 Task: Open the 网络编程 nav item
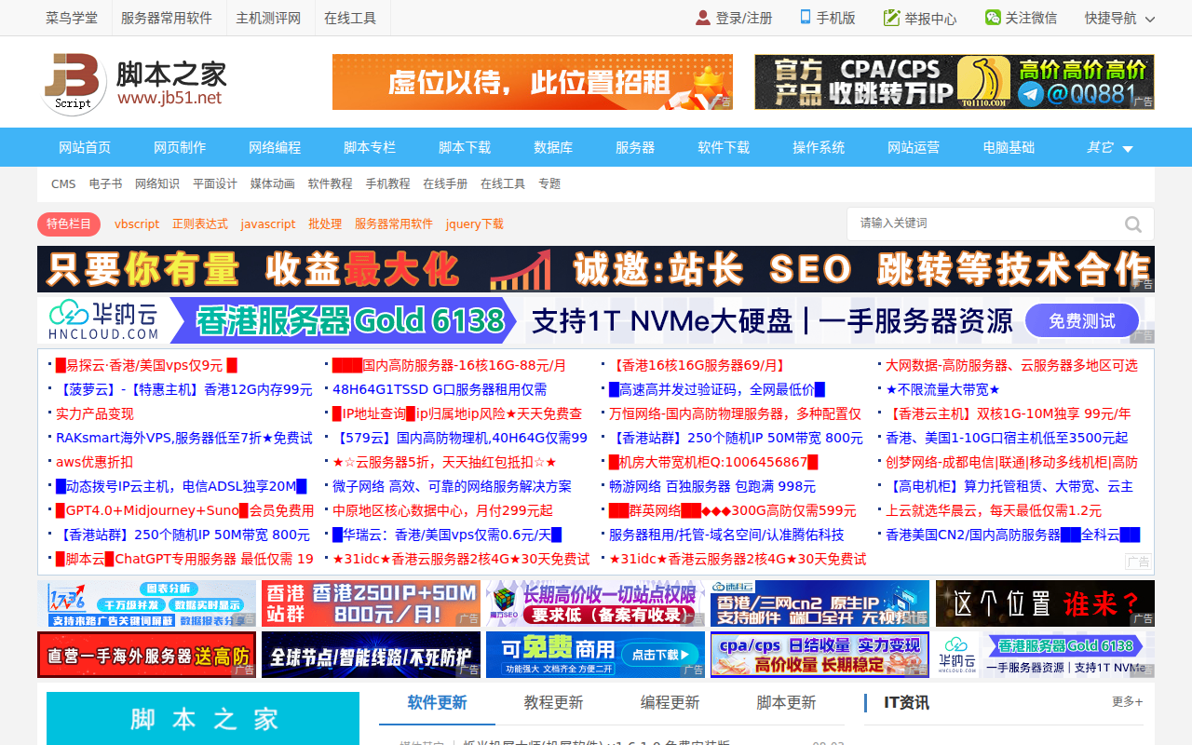[x=275, y=147]
